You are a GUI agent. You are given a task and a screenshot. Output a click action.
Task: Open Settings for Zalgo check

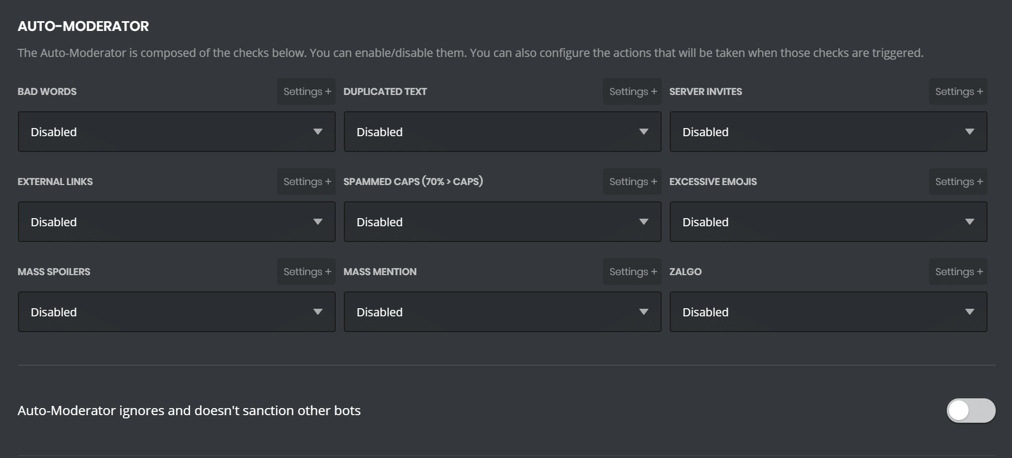[x=958, y=272]
